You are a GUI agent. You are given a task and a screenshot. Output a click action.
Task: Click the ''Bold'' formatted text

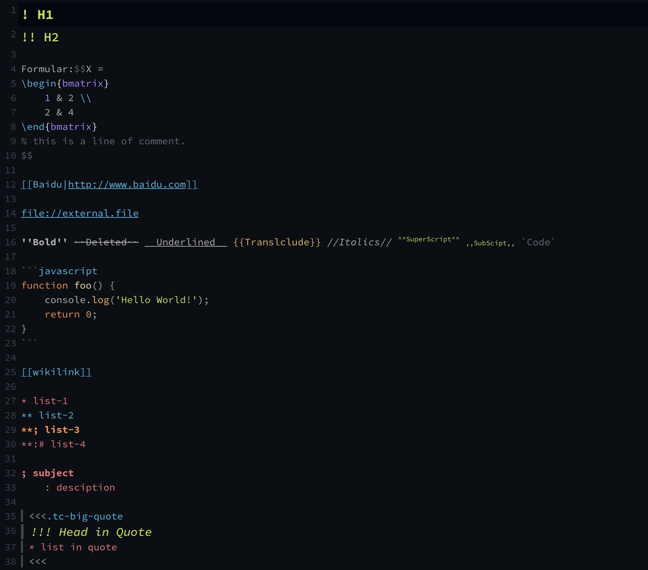45,242
